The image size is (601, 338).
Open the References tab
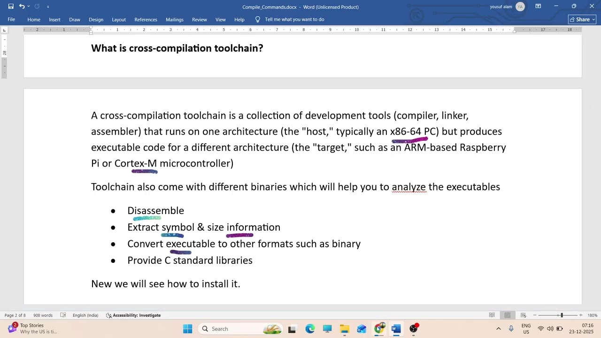(x=146, y=20)
